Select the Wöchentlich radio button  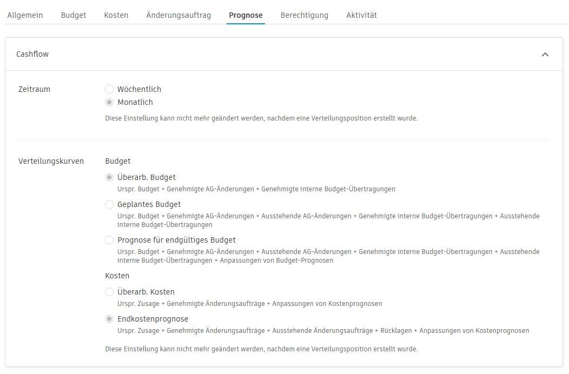pyautogui.click(x=109, y=89)
